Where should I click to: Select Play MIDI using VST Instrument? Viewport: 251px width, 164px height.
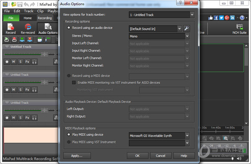69,142
